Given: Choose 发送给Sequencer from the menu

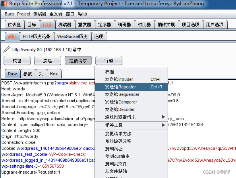Looking at the screenshot, I should [131, 94].
